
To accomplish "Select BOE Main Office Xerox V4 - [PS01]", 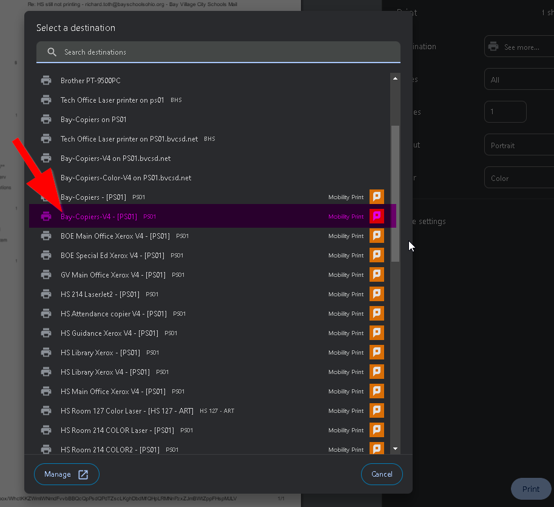I will (212, 236).
